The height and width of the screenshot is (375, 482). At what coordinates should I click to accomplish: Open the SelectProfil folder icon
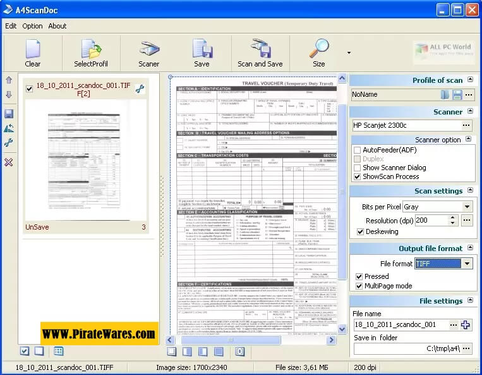pyautogui.click(x=91, y=49)
